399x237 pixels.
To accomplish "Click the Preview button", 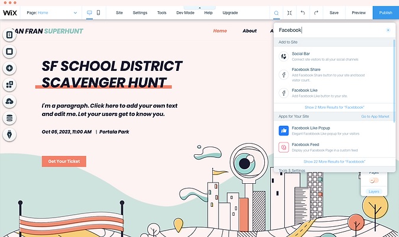I will (359, 13).
